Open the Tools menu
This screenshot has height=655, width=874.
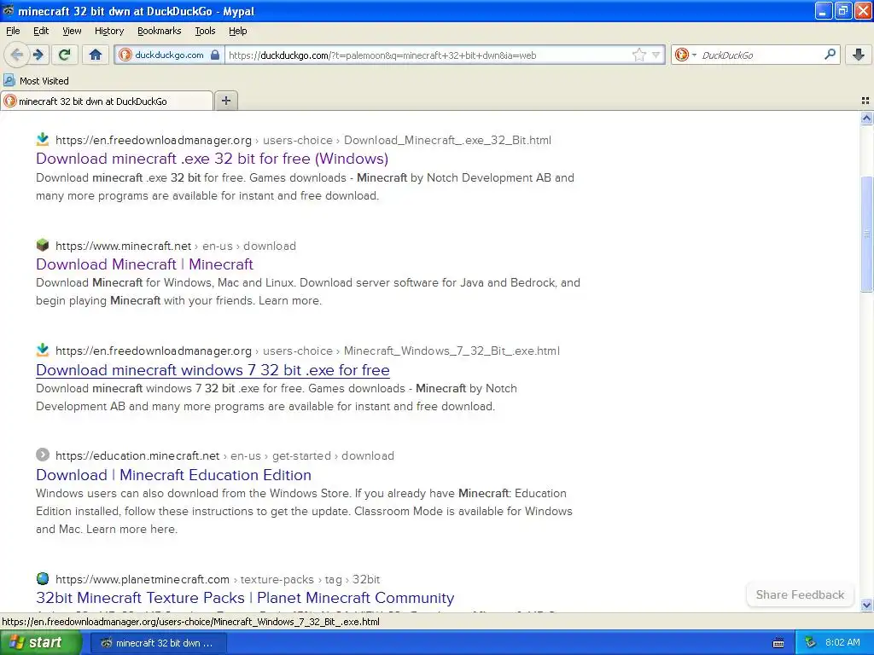click(x=205, y=31)
